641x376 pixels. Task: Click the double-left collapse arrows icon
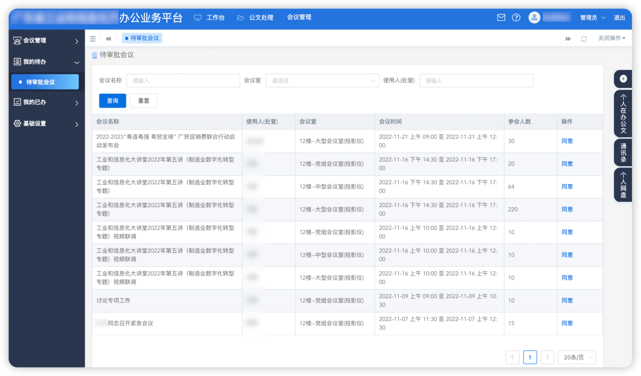[x=107, y=38]
